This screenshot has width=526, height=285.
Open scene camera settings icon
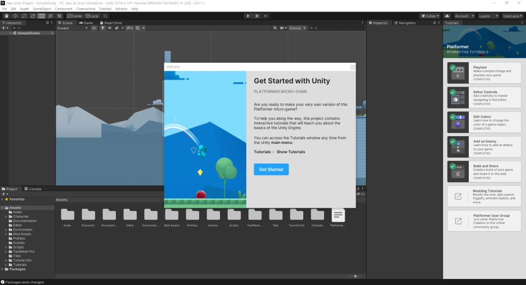point(282,28)
